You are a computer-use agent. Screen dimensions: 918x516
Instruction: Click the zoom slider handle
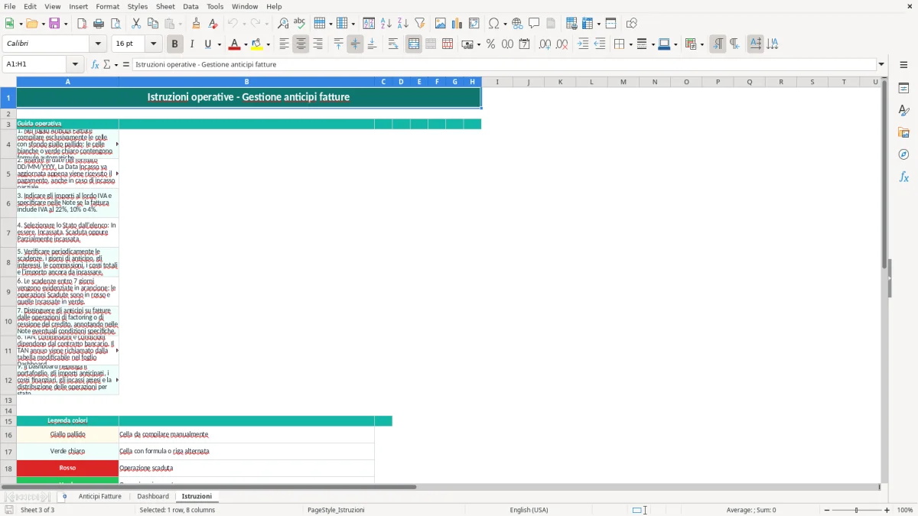857,510
